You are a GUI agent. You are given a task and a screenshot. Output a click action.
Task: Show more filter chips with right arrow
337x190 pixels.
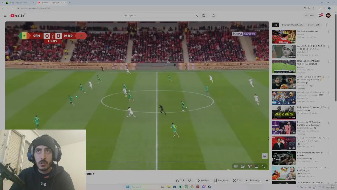326,25
